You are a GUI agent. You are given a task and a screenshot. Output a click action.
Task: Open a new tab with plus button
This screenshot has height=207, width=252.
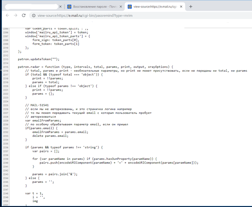191,6
